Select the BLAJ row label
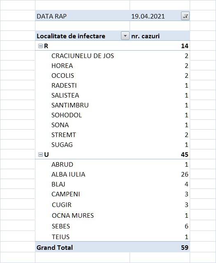The width and height of the screenshot is (216, 263). [x=58, y=184]
